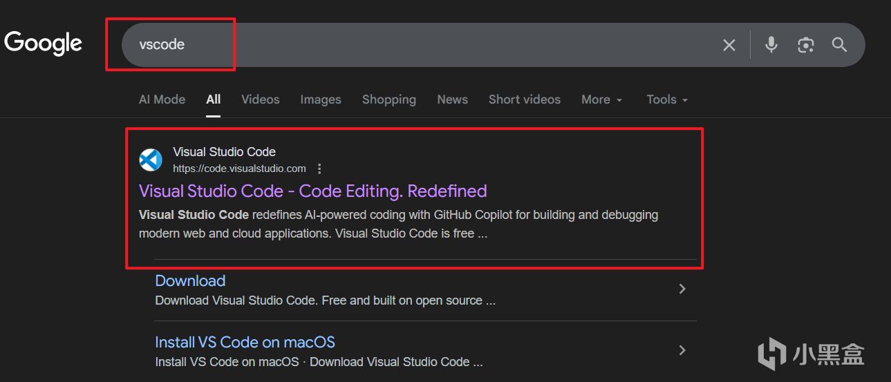Go to the Shopping tab
This screenshot has height=382, width=891.
(389, 99)
